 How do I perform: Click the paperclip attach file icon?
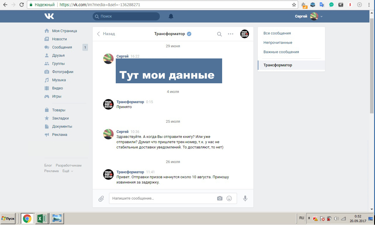tap(101, 199)
